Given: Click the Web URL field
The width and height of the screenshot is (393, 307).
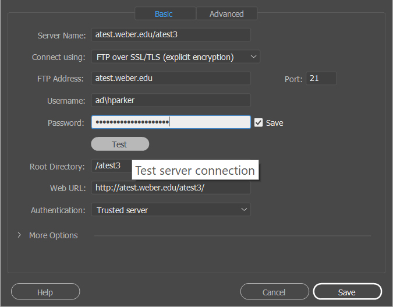Looking at the screenshot, I should click(x=171, y=188).
